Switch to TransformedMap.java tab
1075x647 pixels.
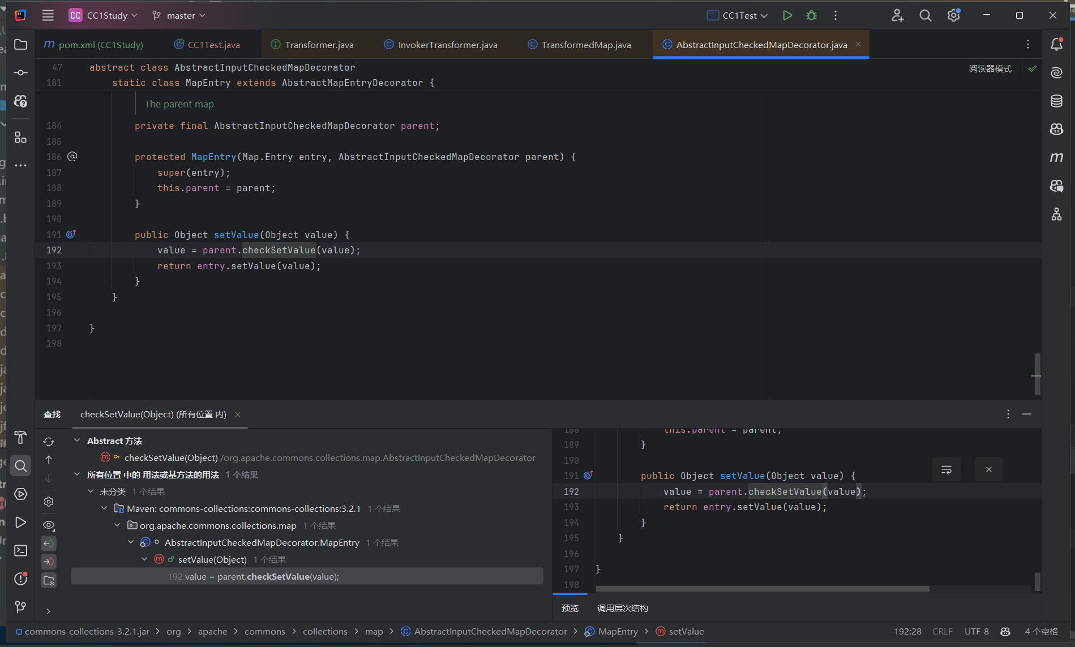[x=580, y=45]
